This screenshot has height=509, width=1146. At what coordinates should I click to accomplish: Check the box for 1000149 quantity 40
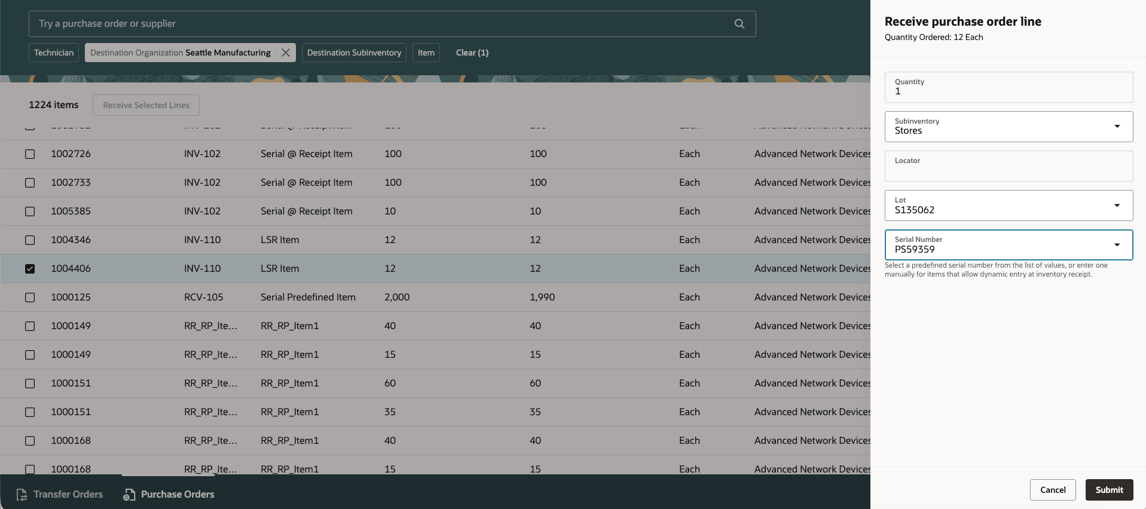tap(30, 326)
